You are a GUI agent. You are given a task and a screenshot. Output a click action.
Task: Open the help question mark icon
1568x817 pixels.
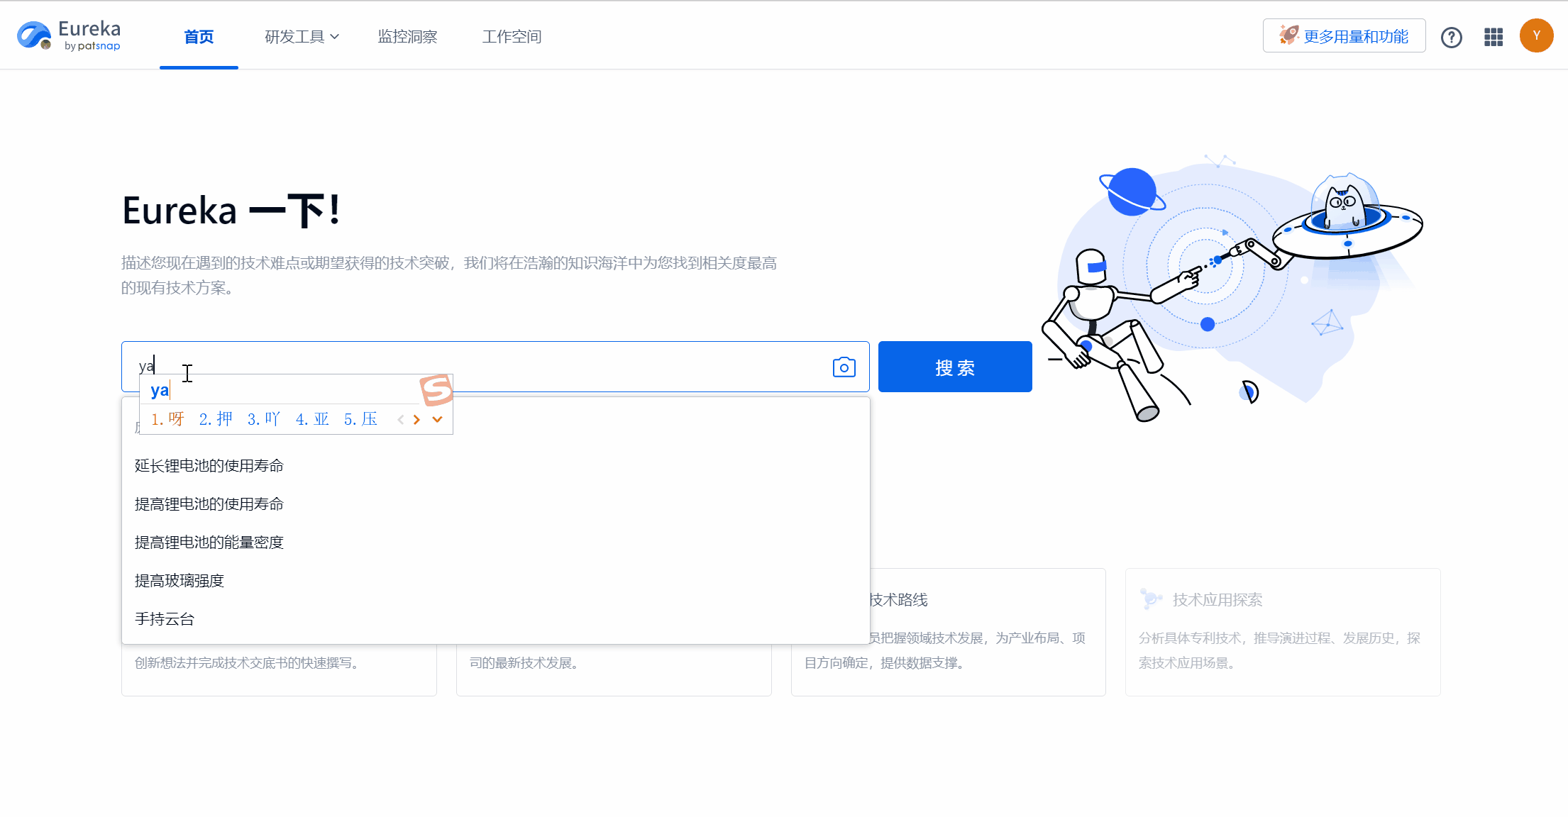coord(1451,37)
